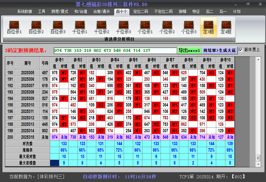
Task: Click the 导出excel button
Action: tap(189, 50)
